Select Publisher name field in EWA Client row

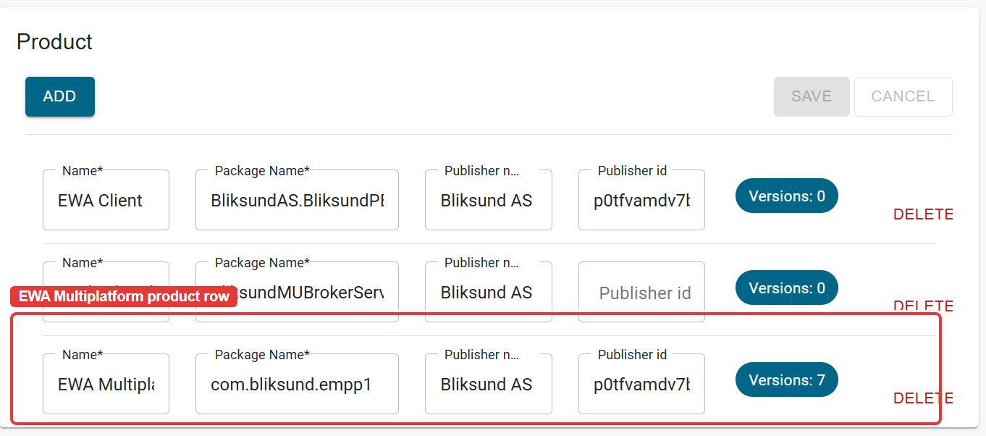tap(489, 200)
